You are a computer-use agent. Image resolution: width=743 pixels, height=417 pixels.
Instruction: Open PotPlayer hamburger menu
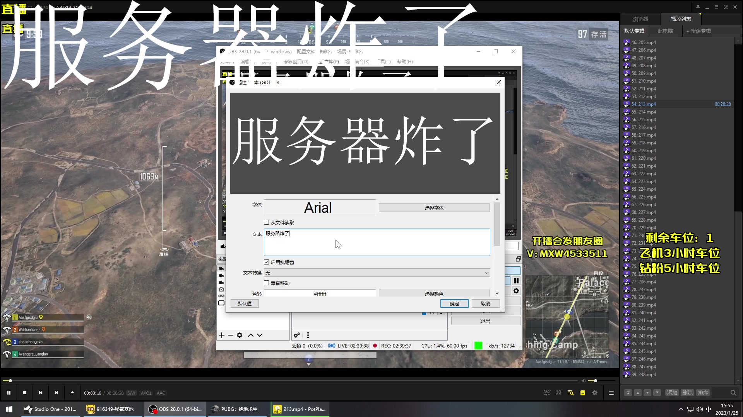click(611, 393)
